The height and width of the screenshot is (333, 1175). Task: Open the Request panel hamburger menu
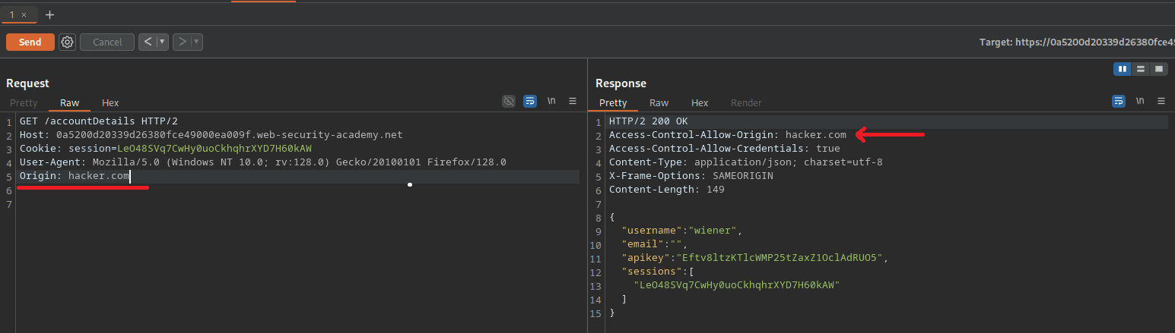tap(573, 101)
